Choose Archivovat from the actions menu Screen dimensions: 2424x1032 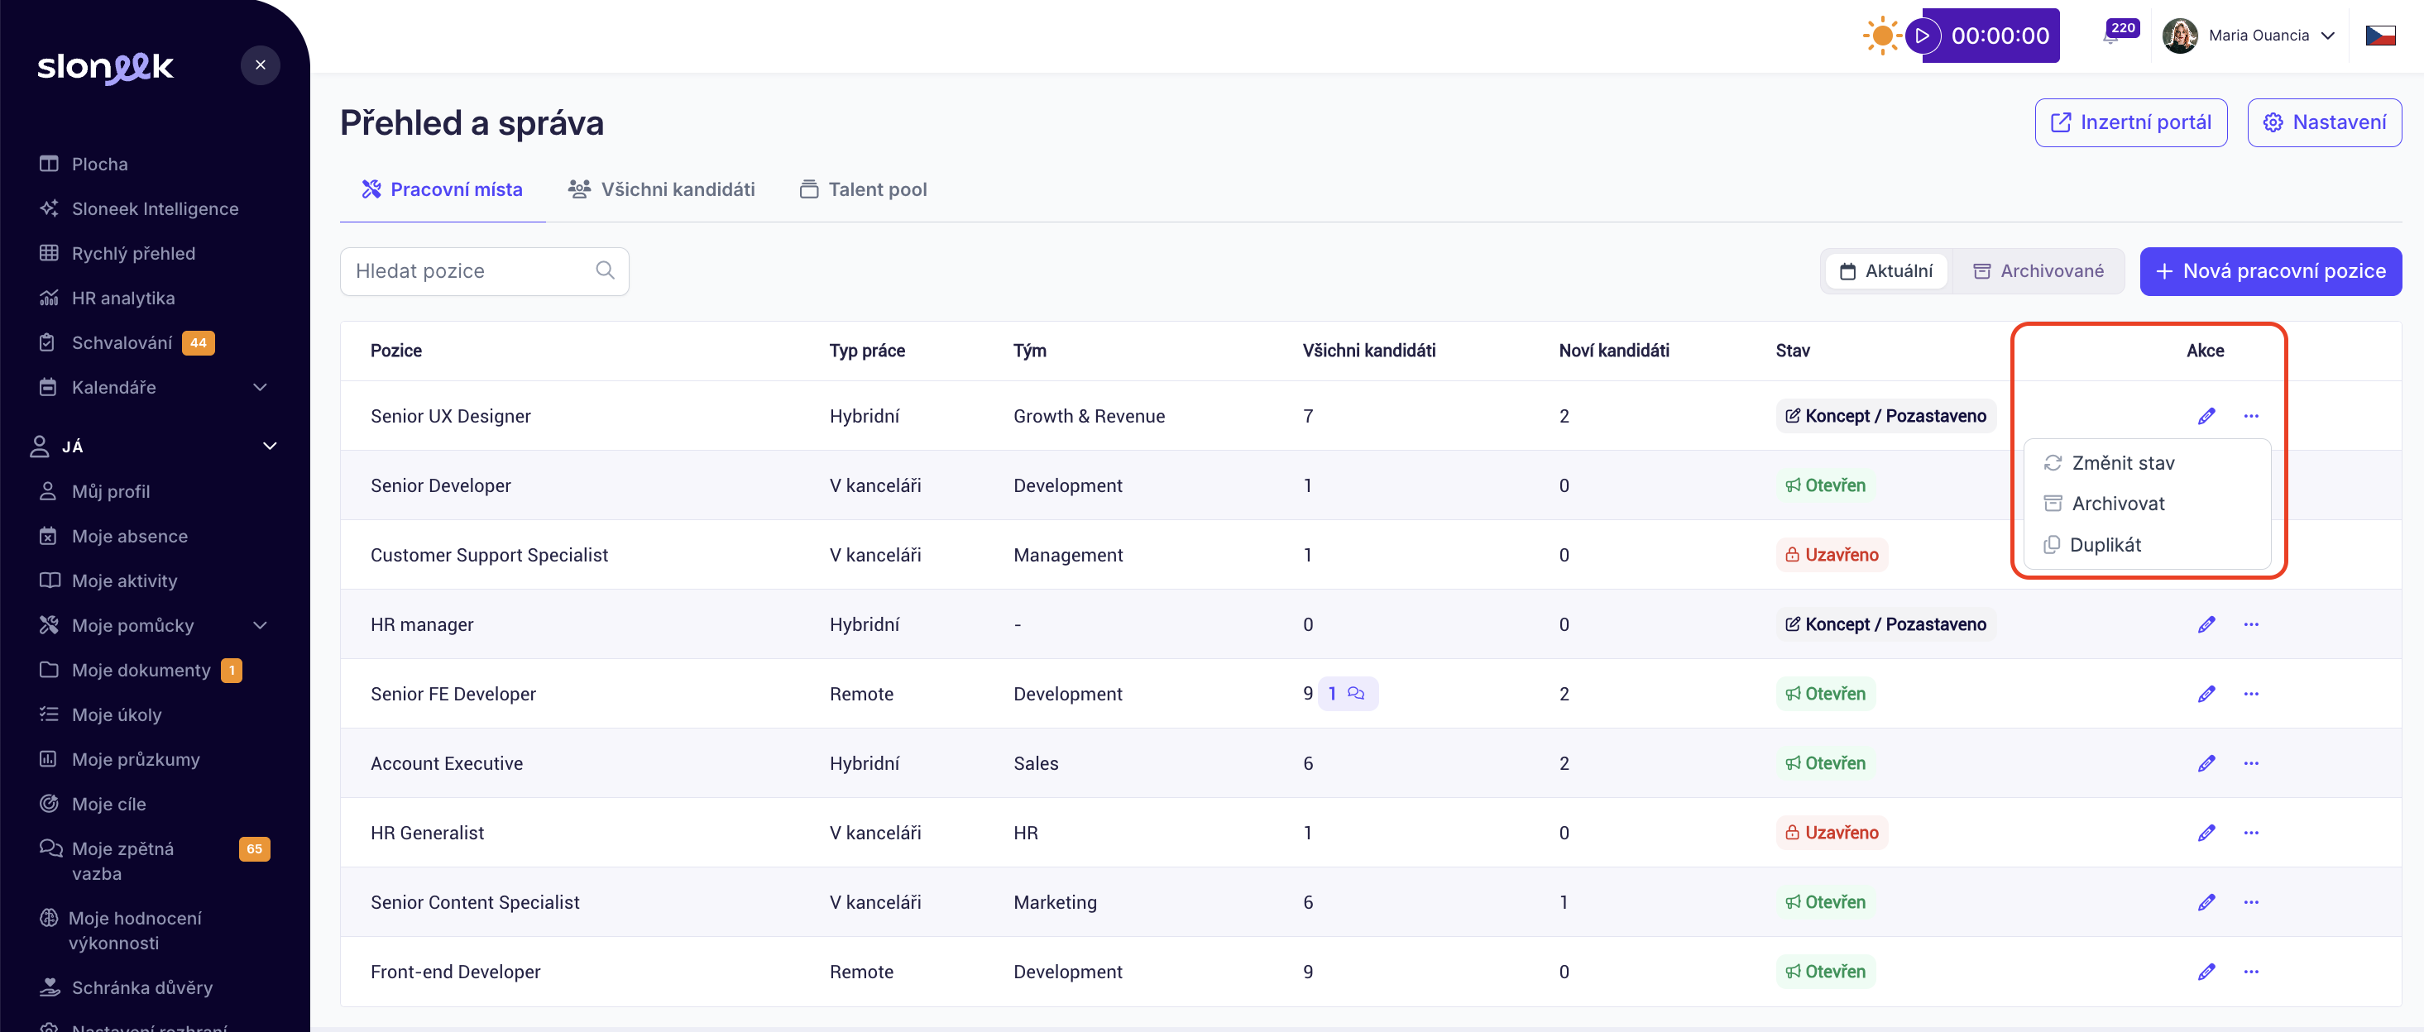point(2117,504)
